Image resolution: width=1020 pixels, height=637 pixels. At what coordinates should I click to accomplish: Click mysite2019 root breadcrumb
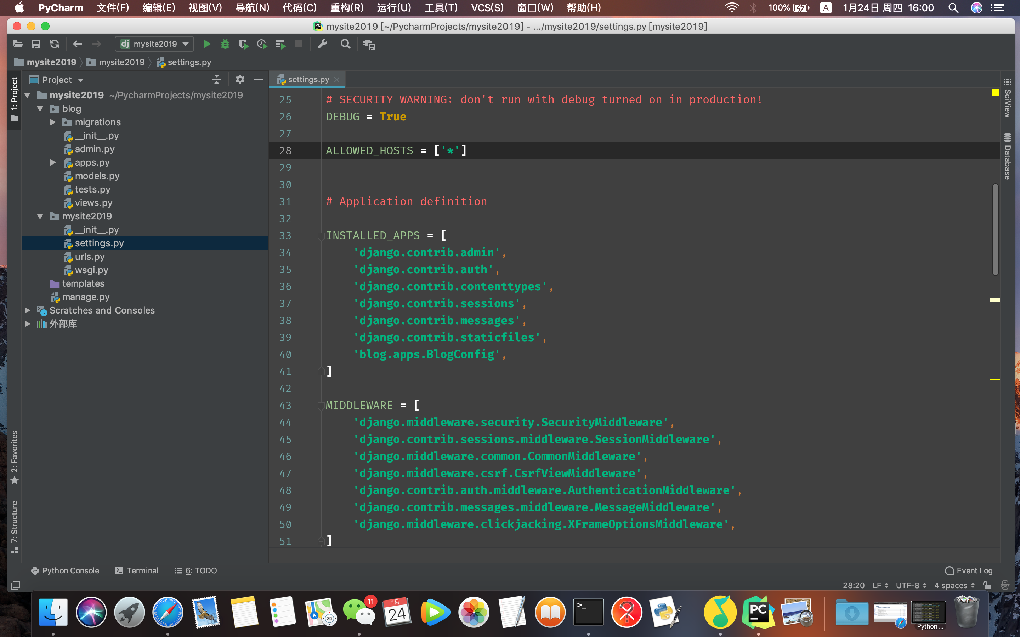[x=46, y=62]
